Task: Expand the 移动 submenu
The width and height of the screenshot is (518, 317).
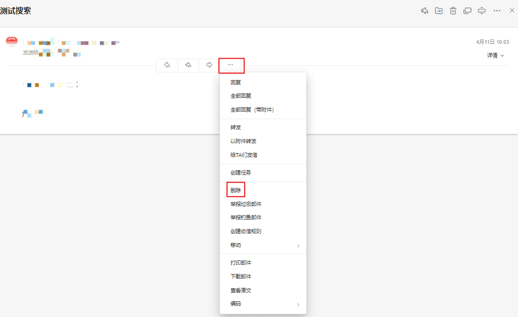Action: tap(263, 245)
